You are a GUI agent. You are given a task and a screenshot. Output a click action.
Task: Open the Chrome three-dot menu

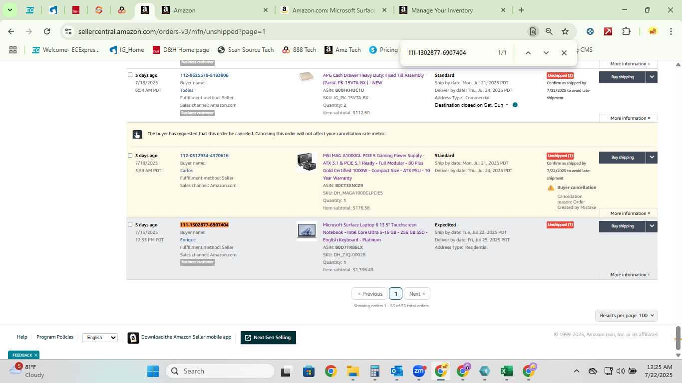coord(671,31)
